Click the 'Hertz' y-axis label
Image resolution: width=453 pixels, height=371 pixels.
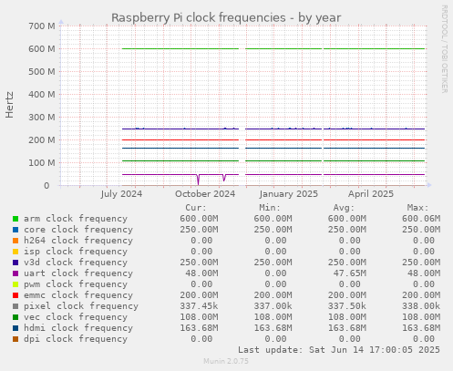[x=10, y=105]
